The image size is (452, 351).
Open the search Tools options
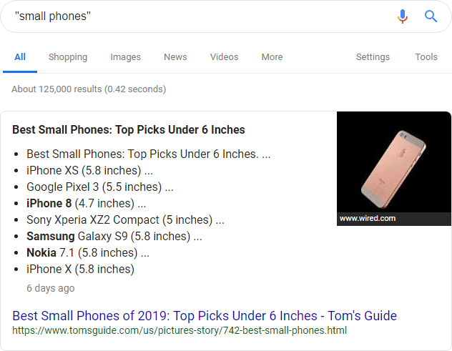[x=426, y=57]
